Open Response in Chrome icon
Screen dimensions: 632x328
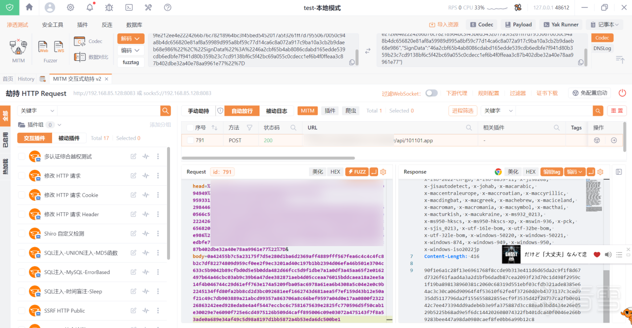tap(498, 172)
